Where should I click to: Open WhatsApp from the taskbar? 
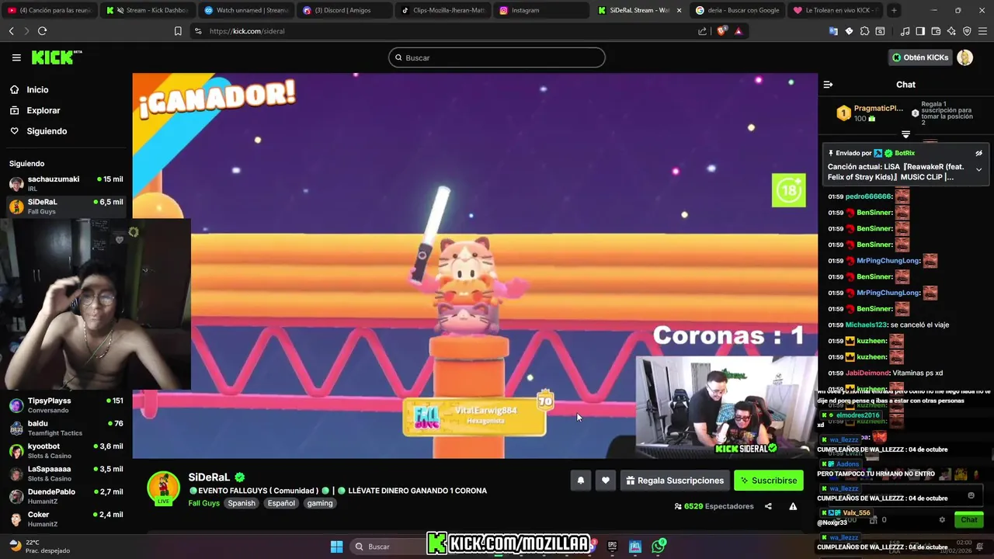pyautogui.click(x=659, y=547)
